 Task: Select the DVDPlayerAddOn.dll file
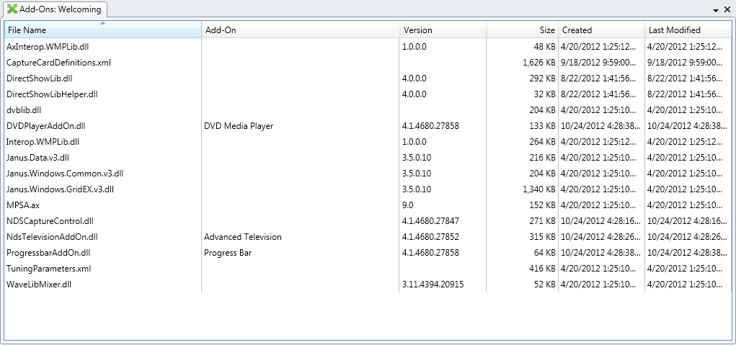coord(45,126)
